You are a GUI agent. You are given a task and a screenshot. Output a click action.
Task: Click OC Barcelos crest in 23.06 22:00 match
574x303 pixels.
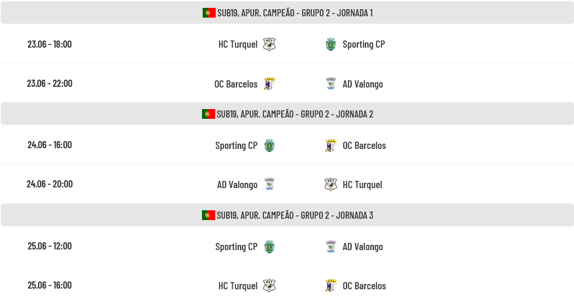coord(269,84)
